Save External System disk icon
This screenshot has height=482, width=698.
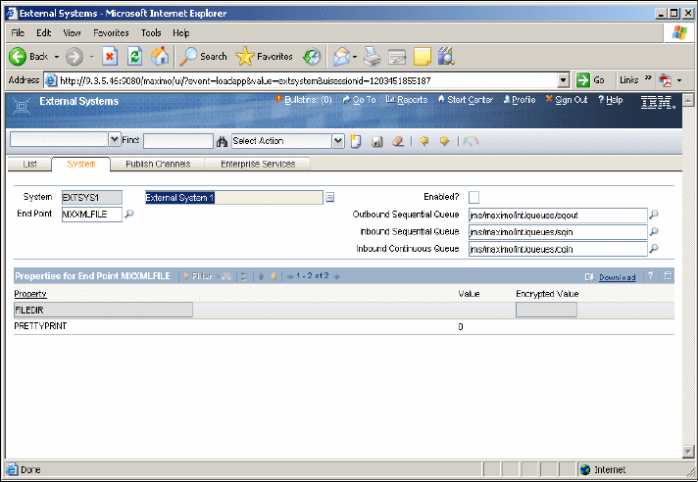(x=377, y=141)
